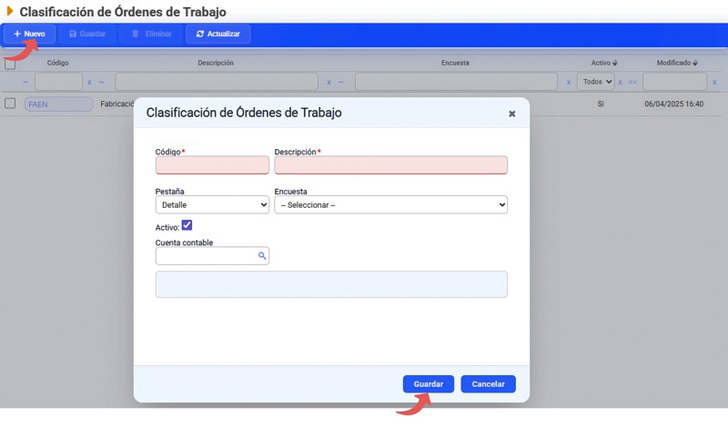Click the Descripción column filter field

click(217, 82)
